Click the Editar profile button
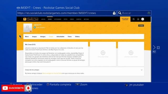The width and height of the screenshot is (168, 94). pyautogui.click(x=141, y=26)
